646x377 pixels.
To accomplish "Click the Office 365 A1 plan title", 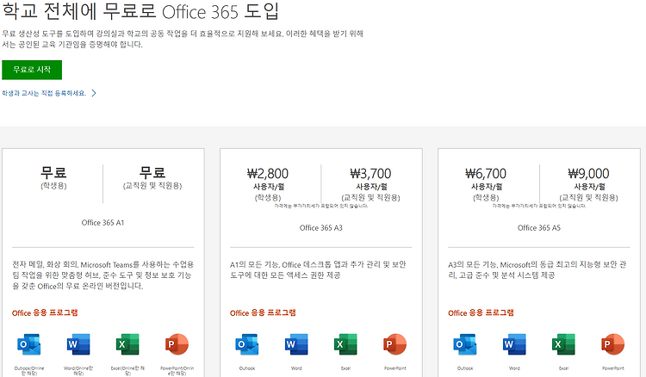I will (102, 223).
